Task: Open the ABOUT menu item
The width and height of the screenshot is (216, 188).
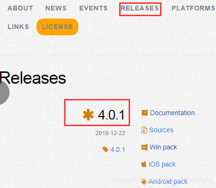Action: coord(20,8)
